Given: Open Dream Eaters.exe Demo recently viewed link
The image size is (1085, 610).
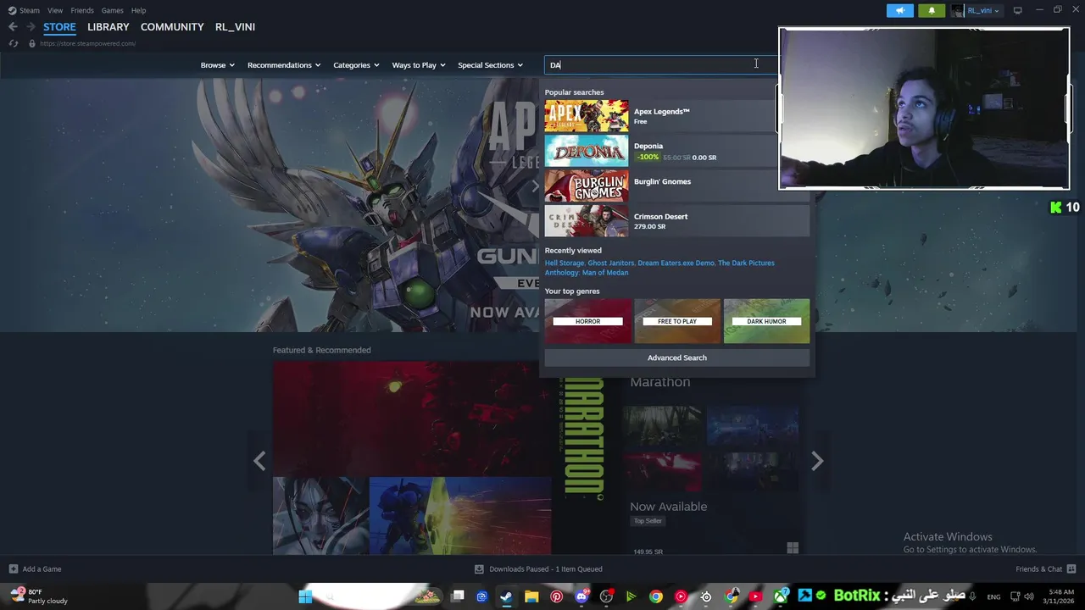Looking at the screenshot, I should point(676,263).
